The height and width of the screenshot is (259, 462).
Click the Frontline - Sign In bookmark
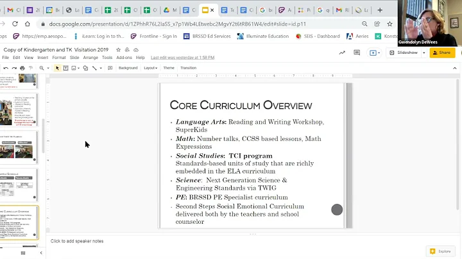pyautogui.click(x=154, y=36)
